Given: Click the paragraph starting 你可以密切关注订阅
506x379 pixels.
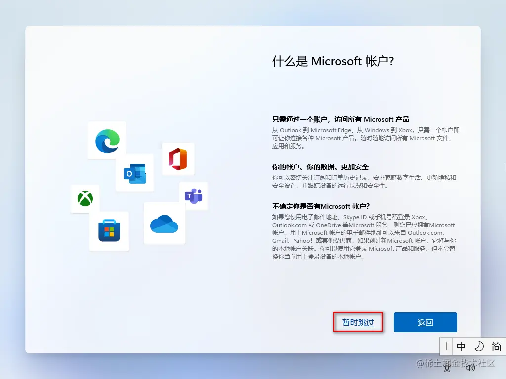Looking at the screenshot, I should pyautogui.click(x=364, y=182).
